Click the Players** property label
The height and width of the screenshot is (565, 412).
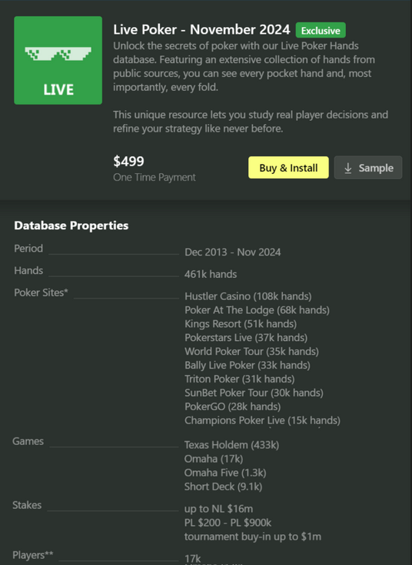(33, 555)
